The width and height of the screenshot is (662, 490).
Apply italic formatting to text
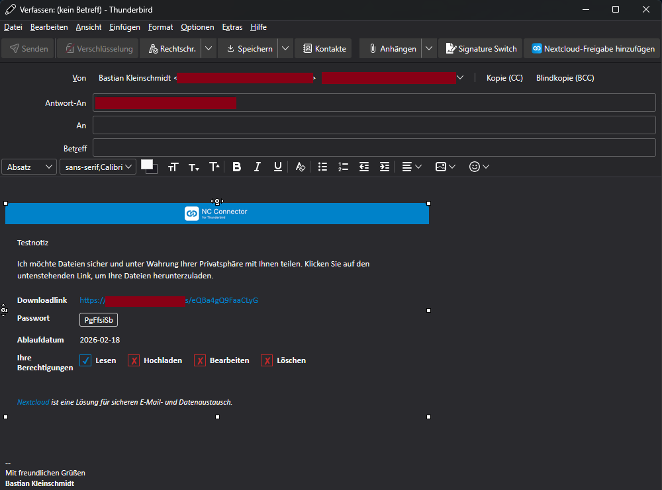(x=257, y=167)
